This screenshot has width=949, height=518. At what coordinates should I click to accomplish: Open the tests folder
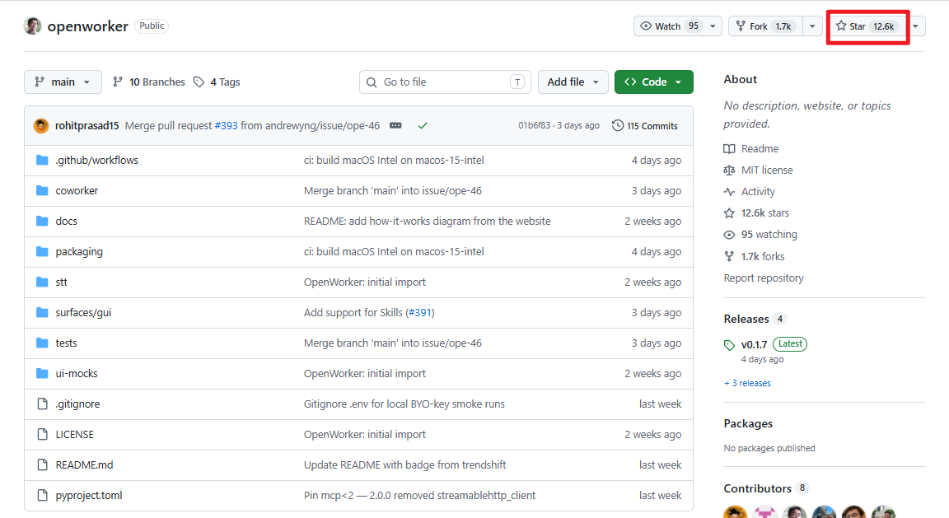click(x=66, y=343)
